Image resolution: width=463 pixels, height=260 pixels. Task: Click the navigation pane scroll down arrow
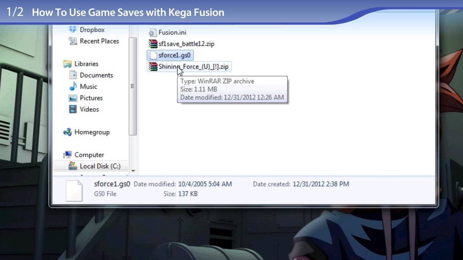(133, 171)
